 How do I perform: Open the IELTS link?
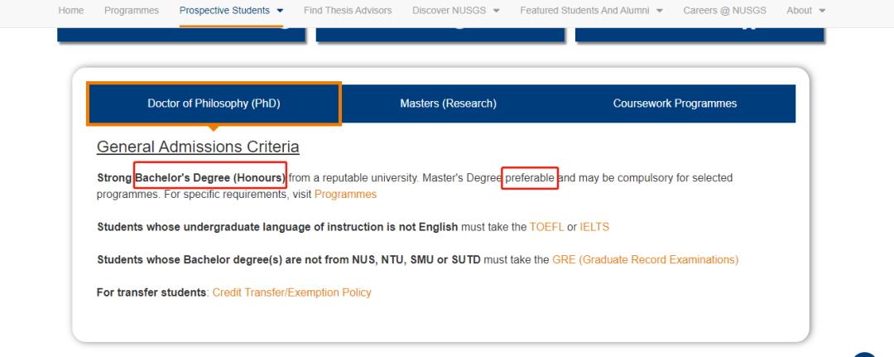[x=594, y=227]
